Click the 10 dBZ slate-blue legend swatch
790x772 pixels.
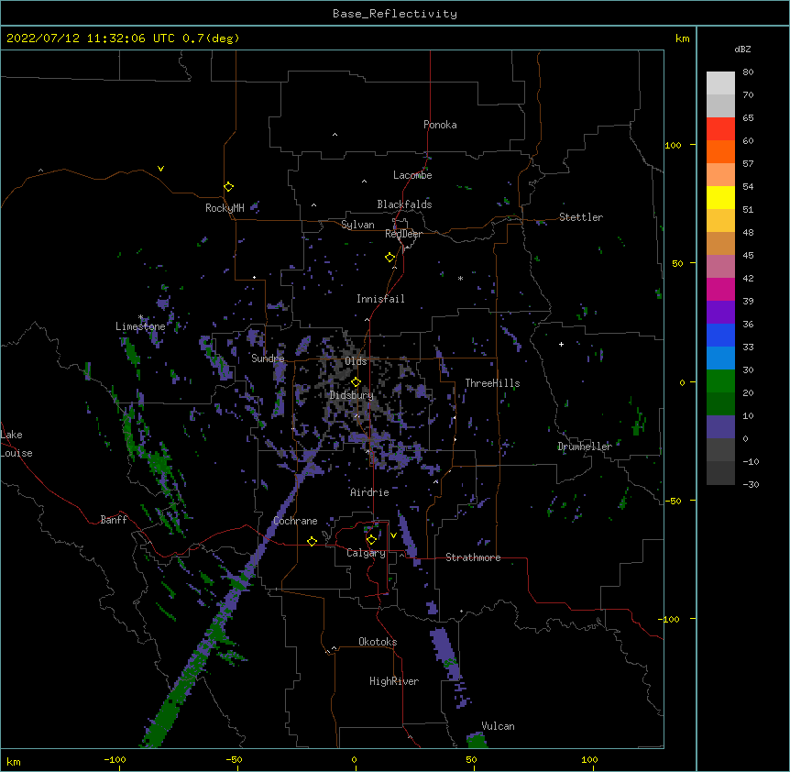point(720,426)
